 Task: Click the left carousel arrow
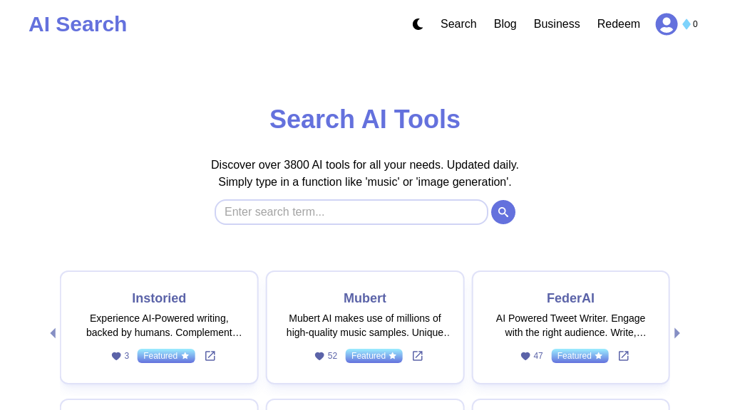(53, 332)
